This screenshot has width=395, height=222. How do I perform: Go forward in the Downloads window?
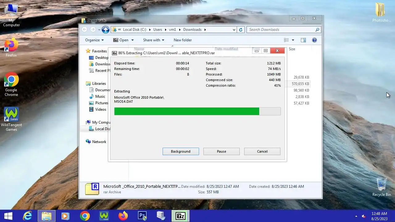pyautogui.click(x=93, y=30)
